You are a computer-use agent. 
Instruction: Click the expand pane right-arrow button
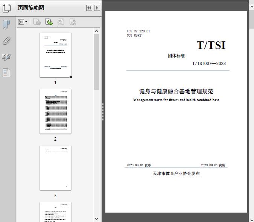(97, 8)
